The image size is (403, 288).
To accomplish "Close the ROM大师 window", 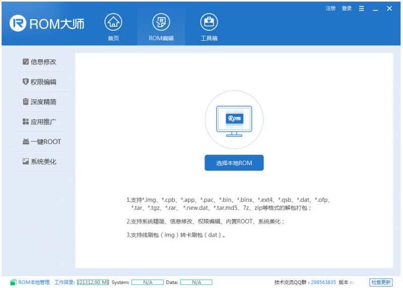I will tap(389, 9).
